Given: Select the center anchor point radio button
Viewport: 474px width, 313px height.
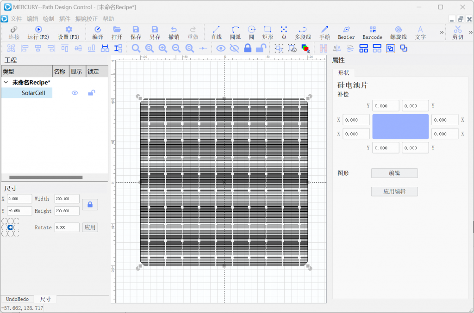Looking at the screenshot, I should 10,227.
